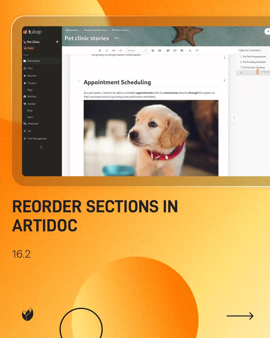The image size is (270, 338).
Task: Apply superscript formatting
Action: [197, 50]
